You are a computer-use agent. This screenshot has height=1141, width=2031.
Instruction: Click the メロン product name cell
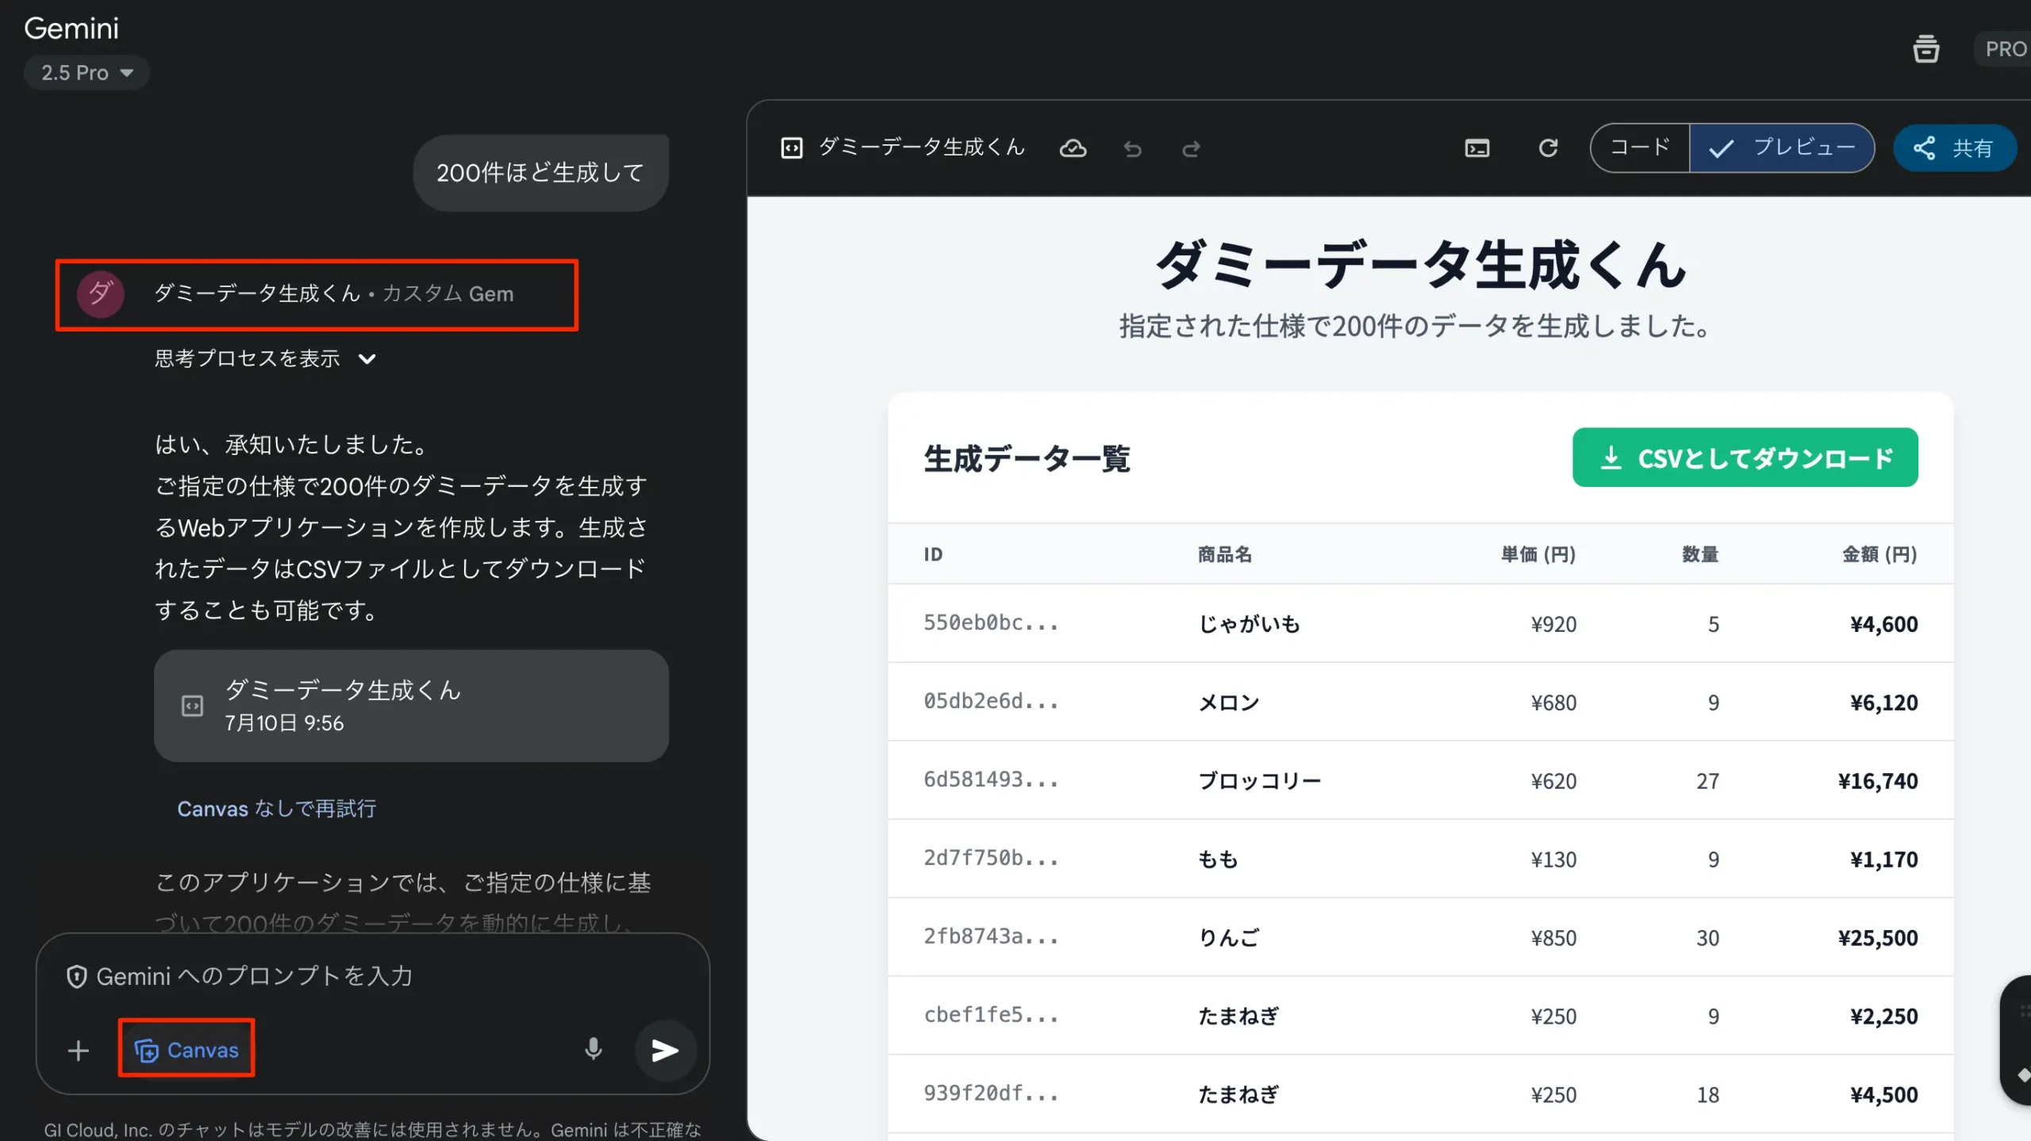click(x=1229, y=703)
